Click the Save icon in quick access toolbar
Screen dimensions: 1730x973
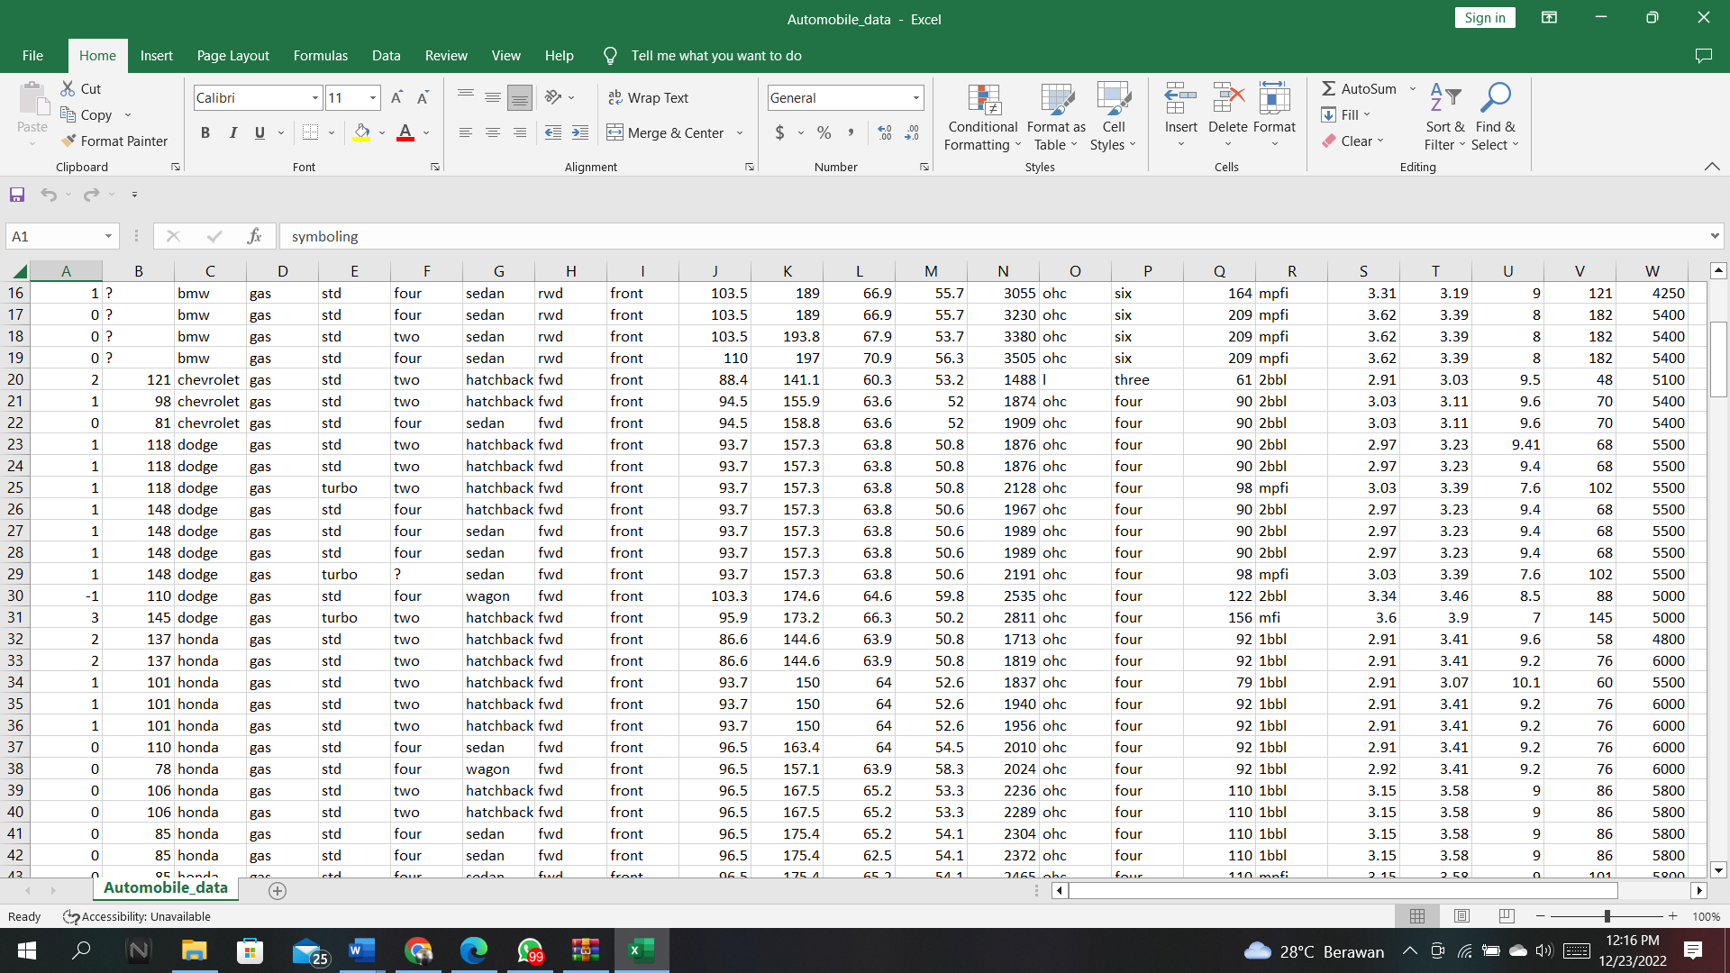point(17,195)
